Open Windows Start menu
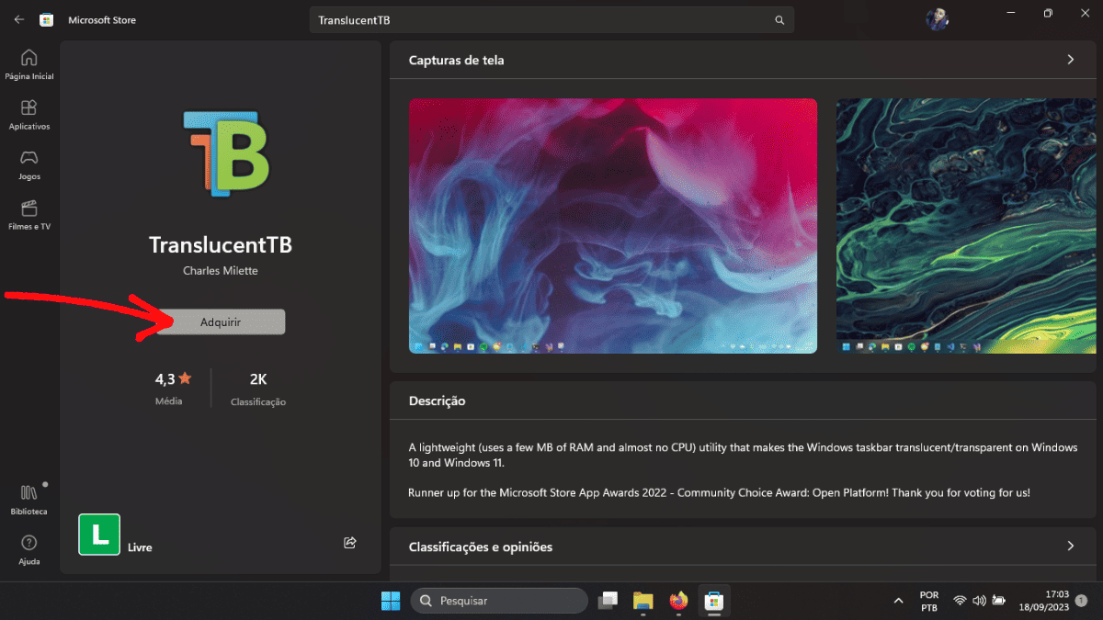The image size is (1103, 620). point(390,601)
